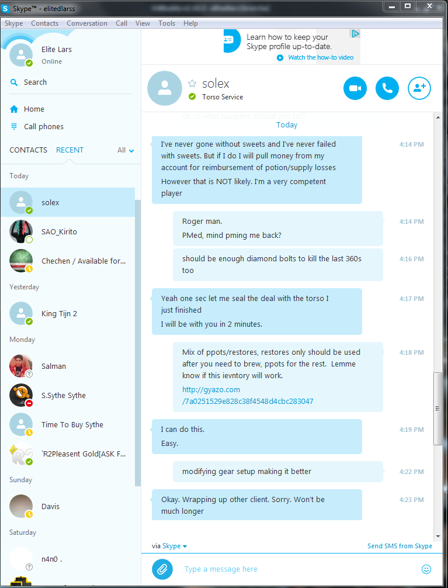Click the add people to conversation icon
The width and height of the screenshot is (448, 588).
point(419,88)
